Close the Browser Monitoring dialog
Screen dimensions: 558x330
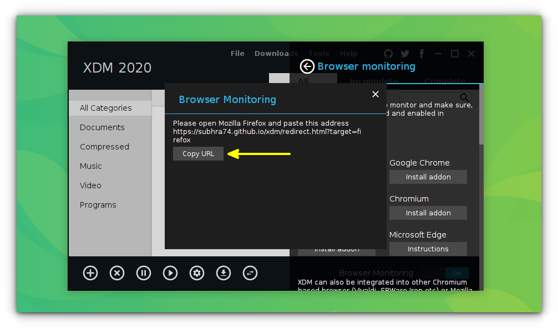376,94
